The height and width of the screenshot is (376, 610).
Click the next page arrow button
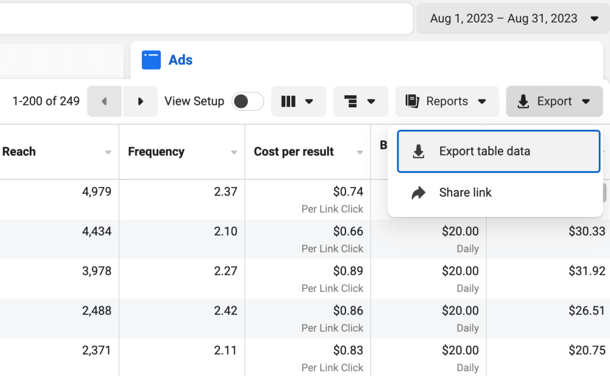pyautogui.click(x=140, y=101)
